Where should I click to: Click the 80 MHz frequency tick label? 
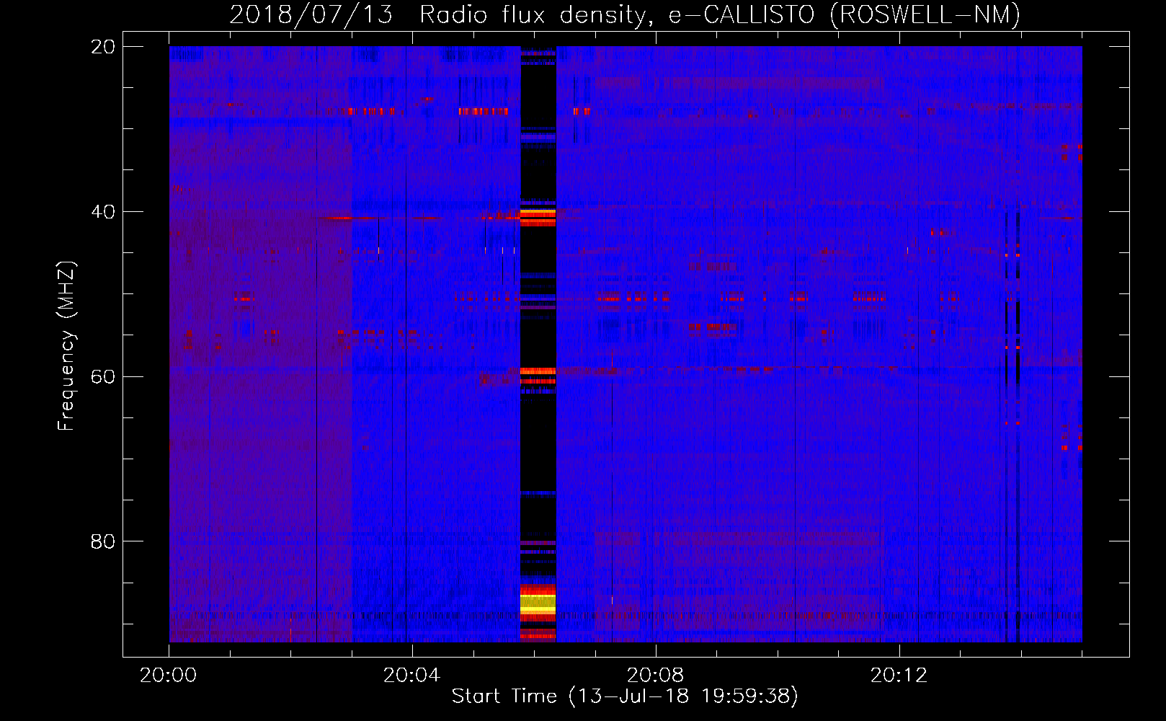(x=103, y=541)
